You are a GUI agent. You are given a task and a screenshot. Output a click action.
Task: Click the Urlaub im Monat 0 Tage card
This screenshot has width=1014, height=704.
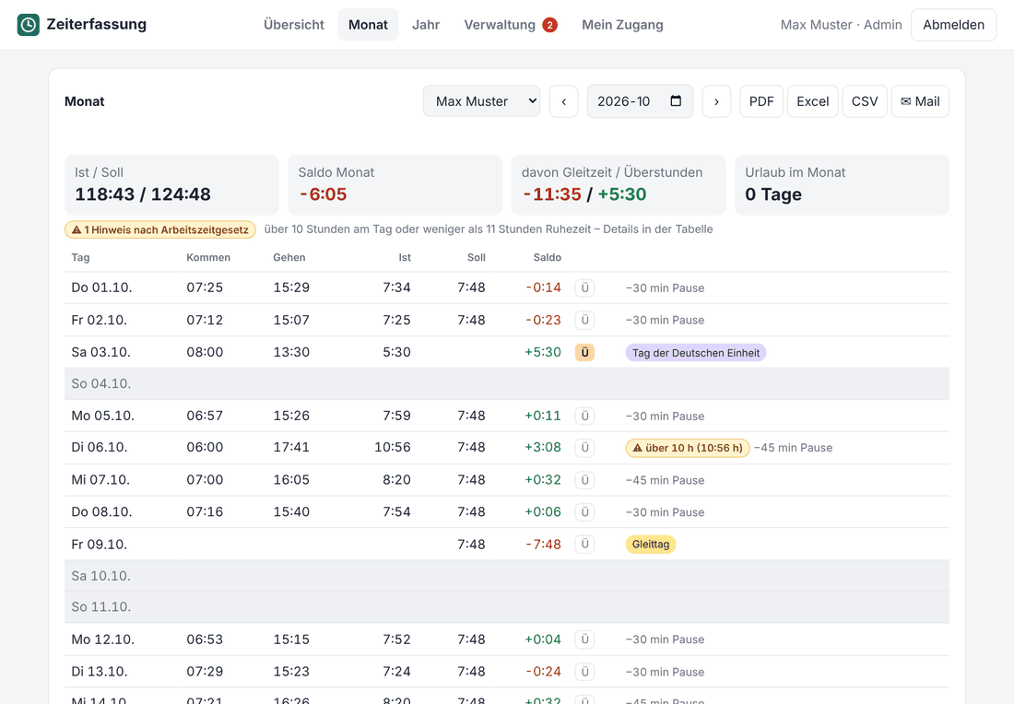842,185
